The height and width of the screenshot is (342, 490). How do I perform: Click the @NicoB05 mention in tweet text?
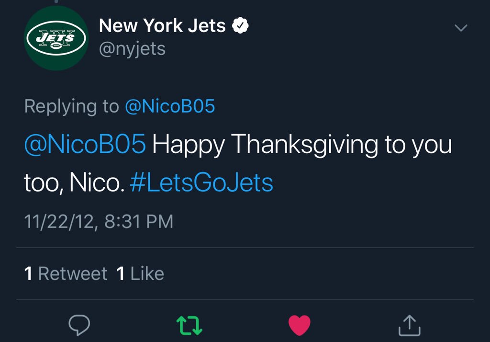click(x=85, y=145)
